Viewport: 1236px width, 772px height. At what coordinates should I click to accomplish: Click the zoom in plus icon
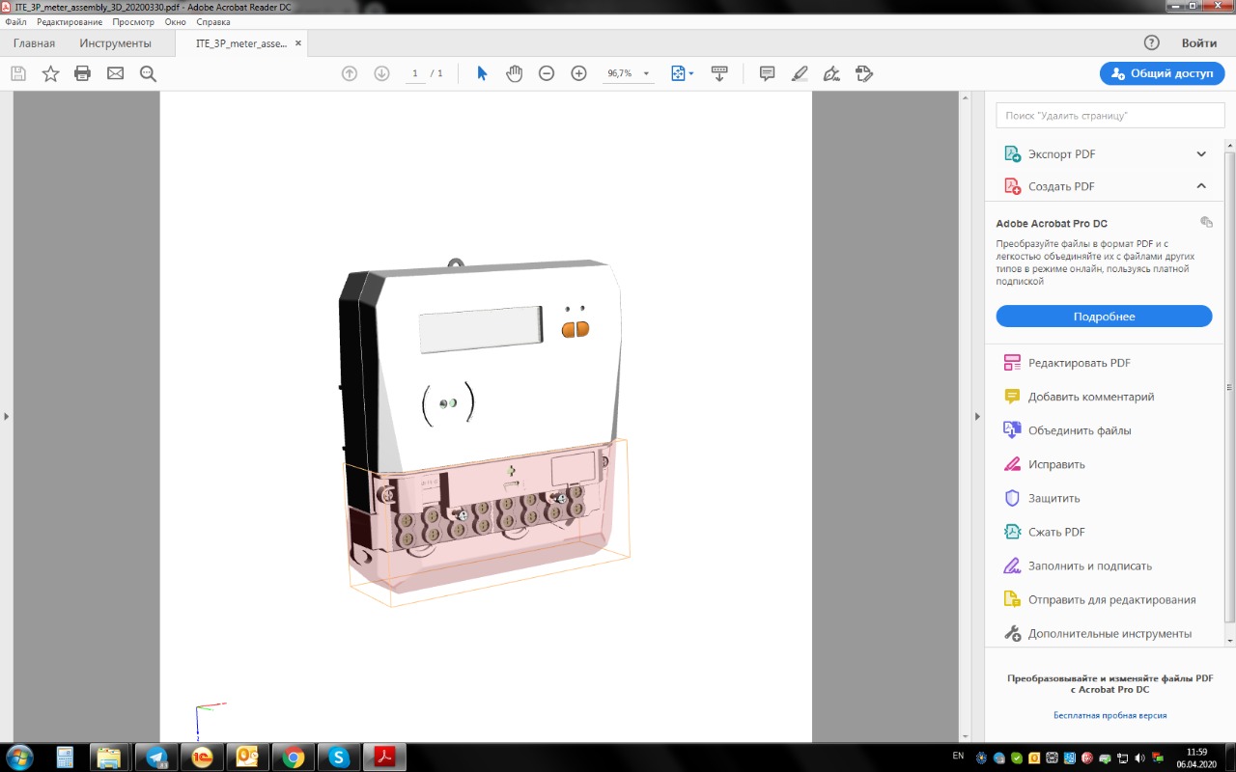(578, 73)
